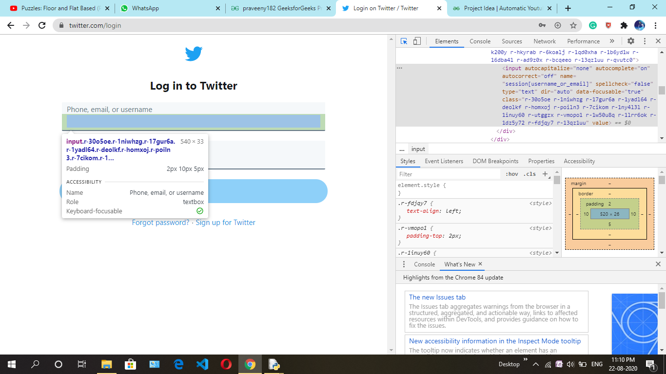The width and height of the screenshot is (666, 374).
Task: Open Visual Studio Code from the taskbar
Action: click(202, 364)
